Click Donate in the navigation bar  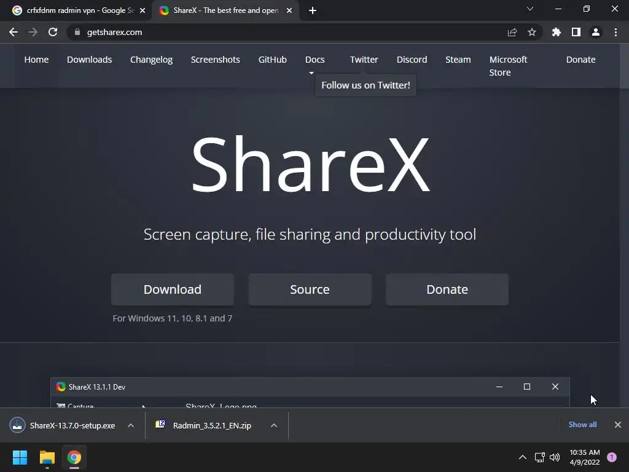(x=580, y=60)
